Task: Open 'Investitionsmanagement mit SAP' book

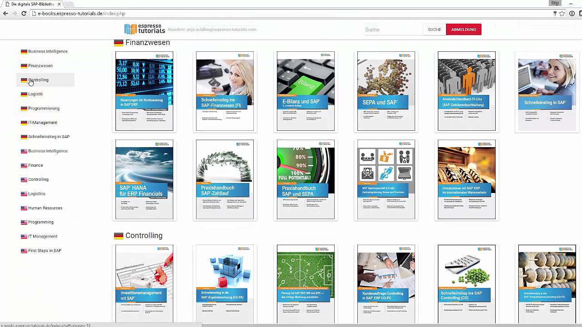Action: tap(144, 284)
